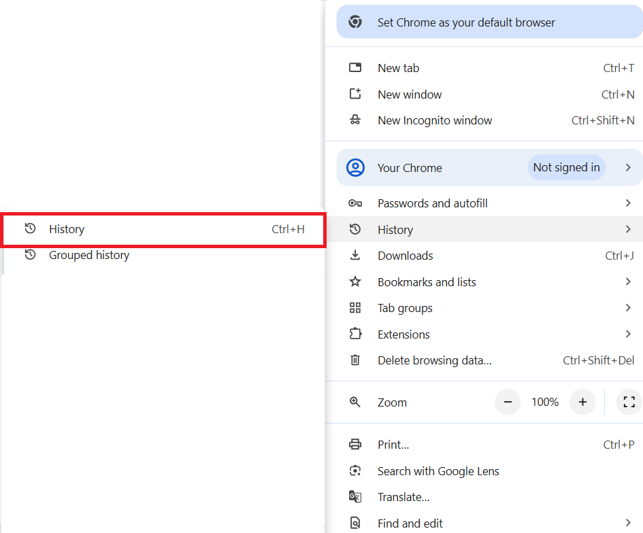This screenshot has height=533, width=643.
Task: Expand the Find and edit submenu arrow
Action: pos(628,523)
